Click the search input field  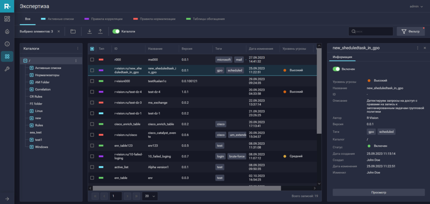pyautogui.click(x=371, y=32)
